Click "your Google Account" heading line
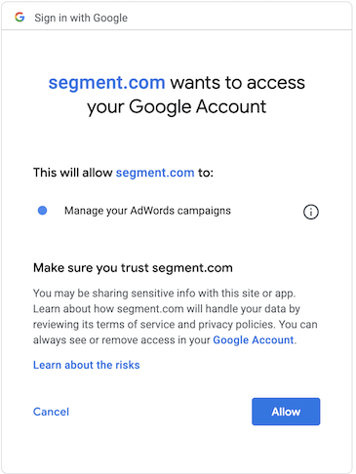The height and width of the screenshot is (474, 356). tap(177, 107)
